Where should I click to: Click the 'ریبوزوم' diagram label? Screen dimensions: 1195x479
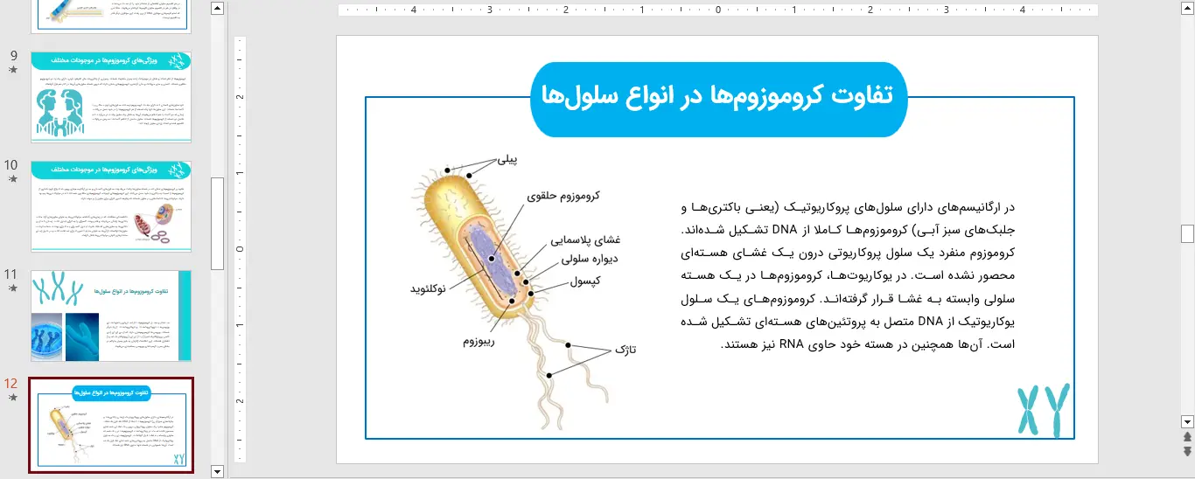(x=479, y=341)
